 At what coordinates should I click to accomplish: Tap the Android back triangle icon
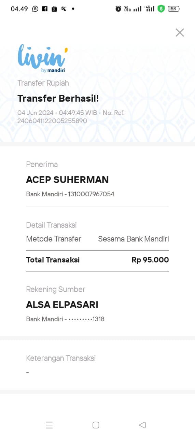[x=142, y=425]
